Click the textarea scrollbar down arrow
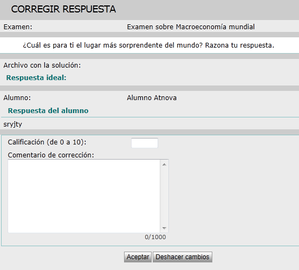299x270 pixels. [x=164, y=228]
